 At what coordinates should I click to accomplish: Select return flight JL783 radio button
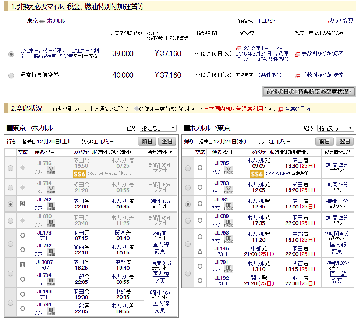[x=188, y=188]
